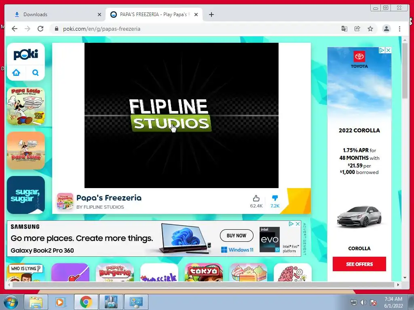Click the Poki logo

[26, 54]
